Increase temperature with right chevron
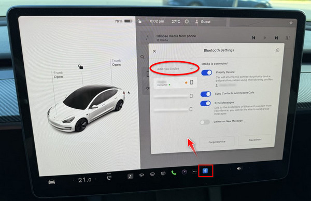Viewport: 311px width, 201px height. [x=96, y=179]
